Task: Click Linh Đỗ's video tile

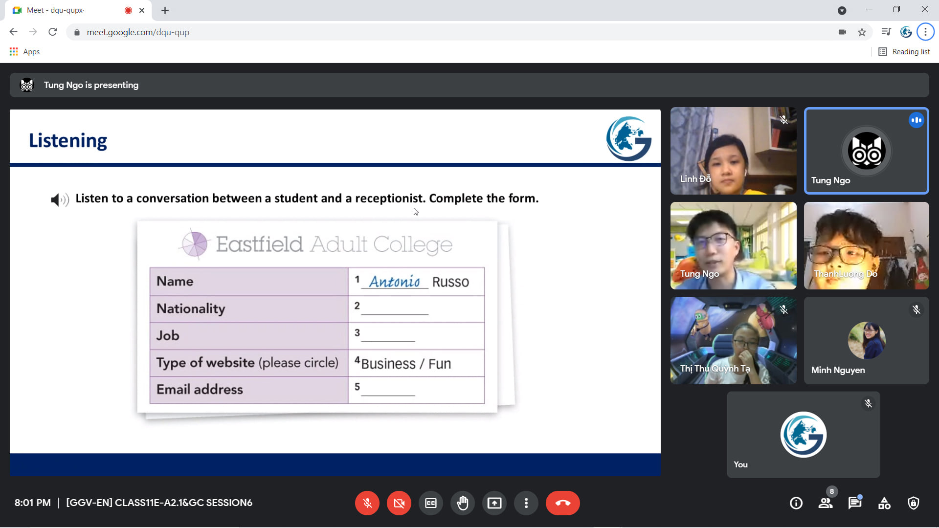Action: coord(733,151)
